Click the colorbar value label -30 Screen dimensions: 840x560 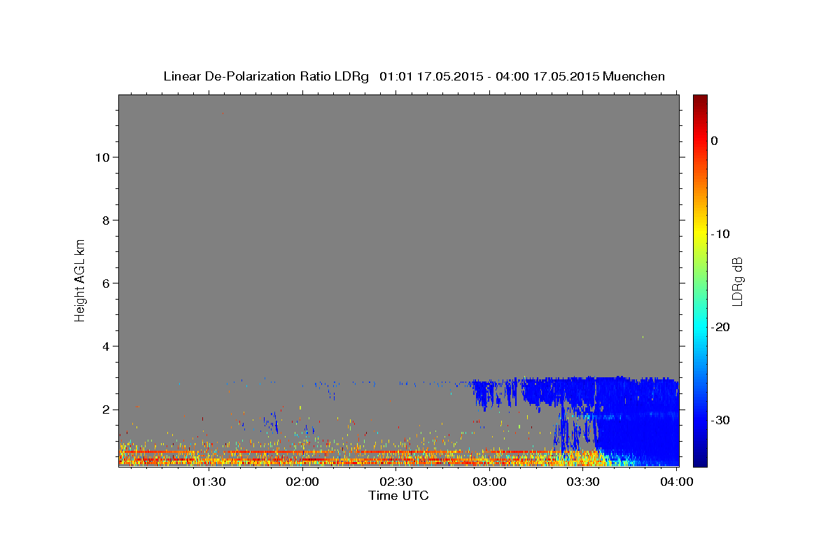[720, 420]
